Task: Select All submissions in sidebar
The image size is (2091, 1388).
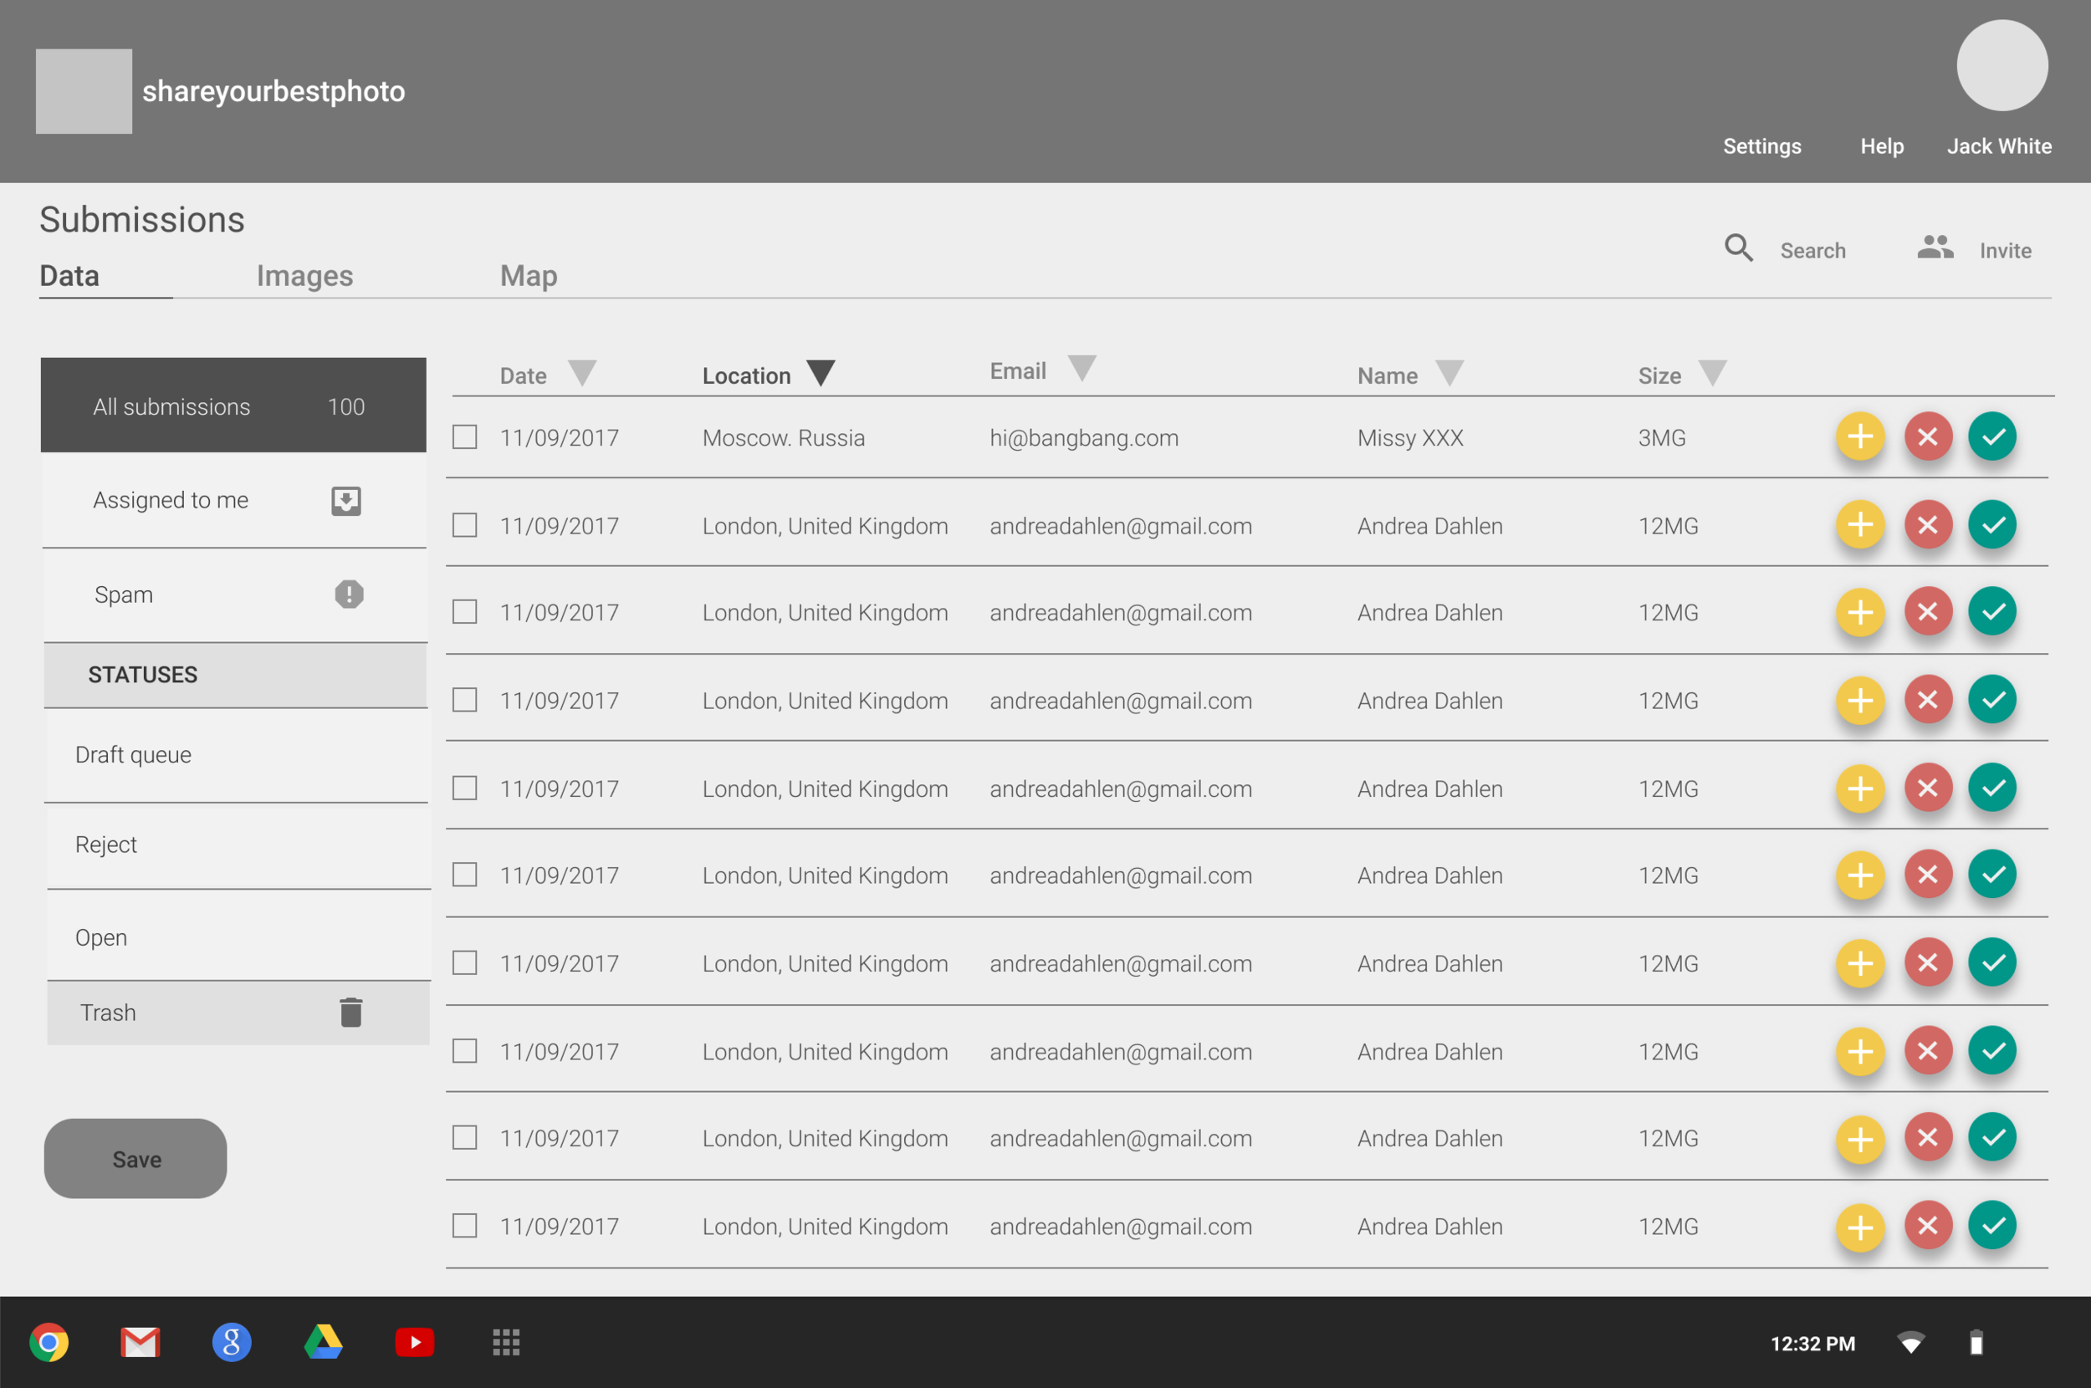Action: tap(233, 406)
